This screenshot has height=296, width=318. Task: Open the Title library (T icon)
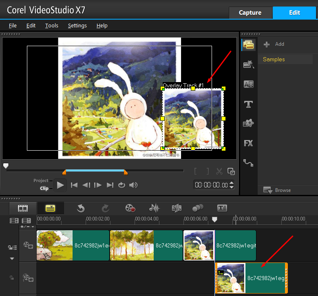[248, 104]
